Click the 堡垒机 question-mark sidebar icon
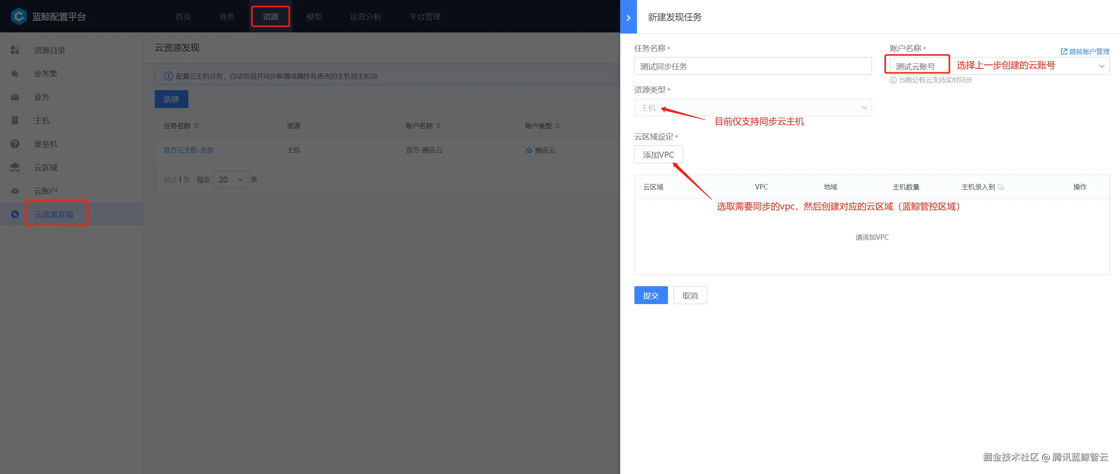The height and width of the screenshot is (474, 1120). [x=15, y=144]
